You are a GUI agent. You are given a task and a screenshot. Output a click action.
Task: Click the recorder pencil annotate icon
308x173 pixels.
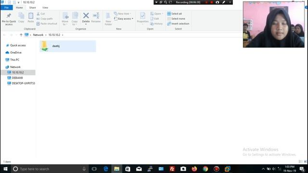coord(223,2)
